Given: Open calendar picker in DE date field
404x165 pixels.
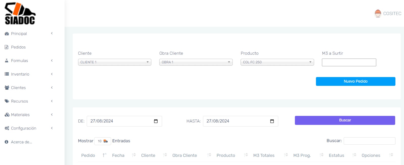Looking at the screenshot, I should point(156,121).
